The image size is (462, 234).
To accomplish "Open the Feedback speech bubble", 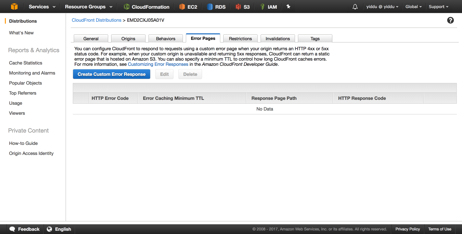I will click(x=25, y=229).
